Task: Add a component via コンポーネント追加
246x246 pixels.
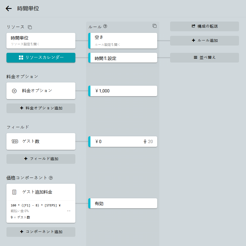Action: [x=41, y=232]
